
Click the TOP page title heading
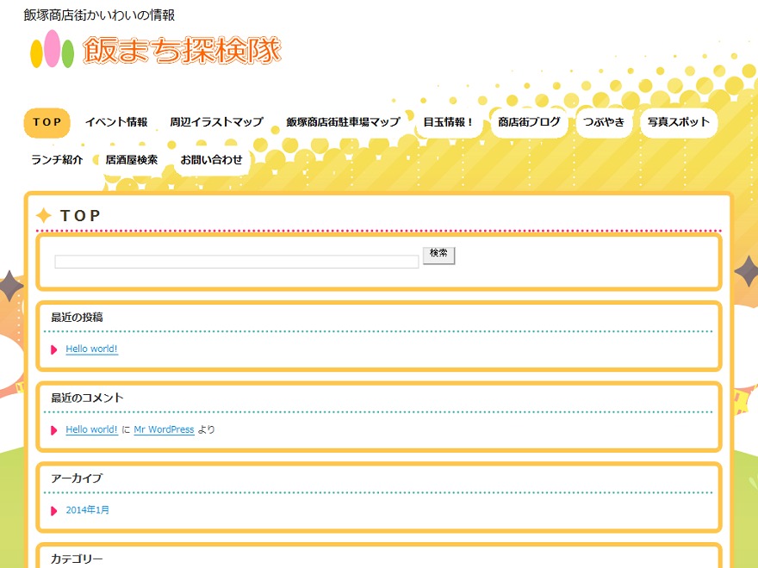tap(80, 215)
